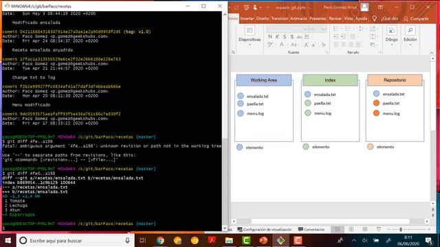Open the Windows notification center
This screenshot has height=247, width=440.
[429, 240]
